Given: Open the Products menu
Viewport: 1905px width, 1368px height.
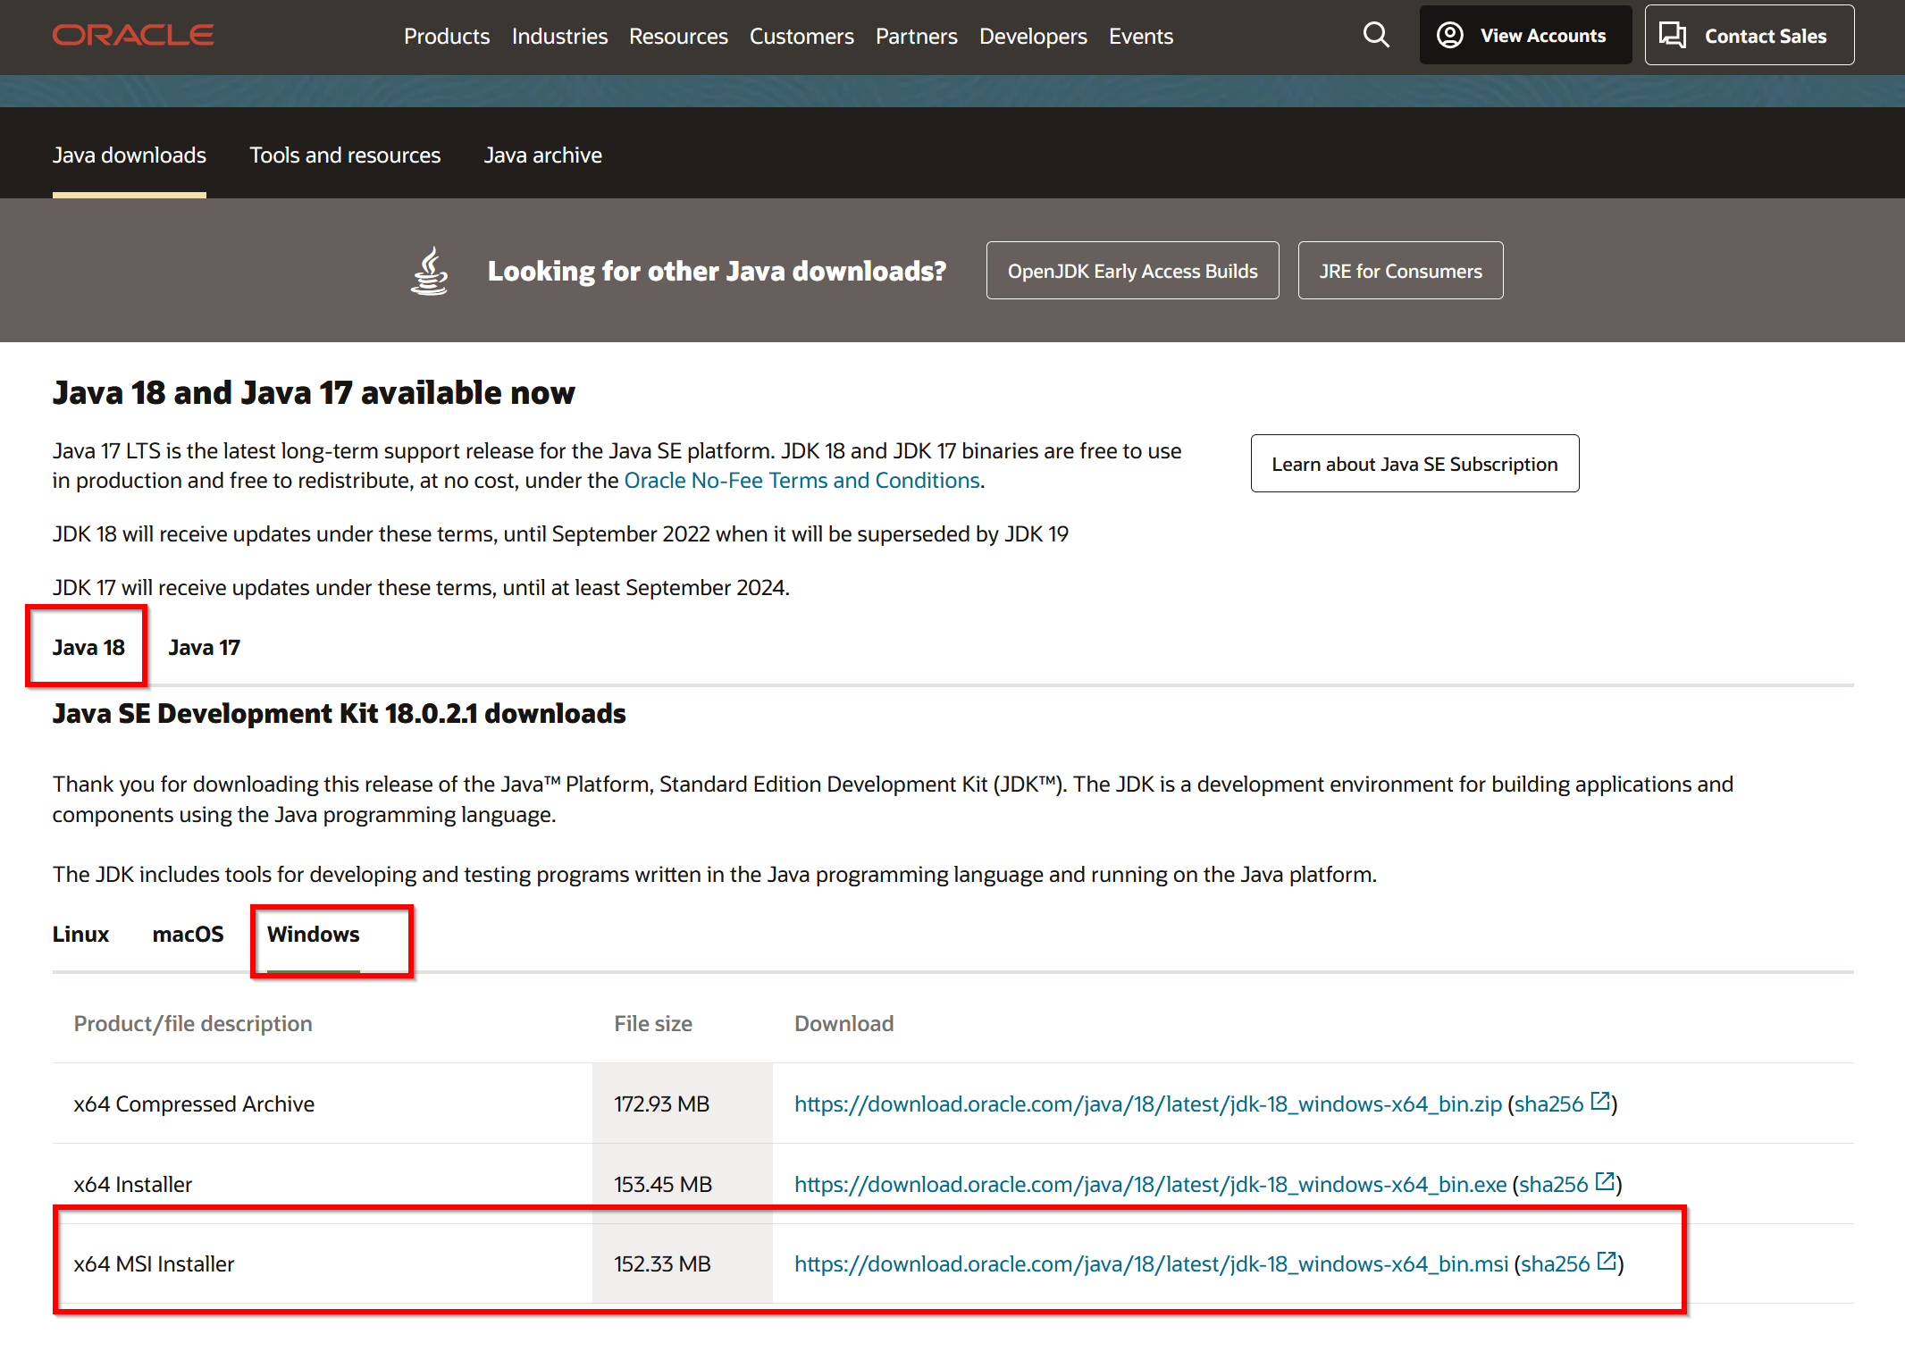Looking at the screenshot, I should (447, 36).
